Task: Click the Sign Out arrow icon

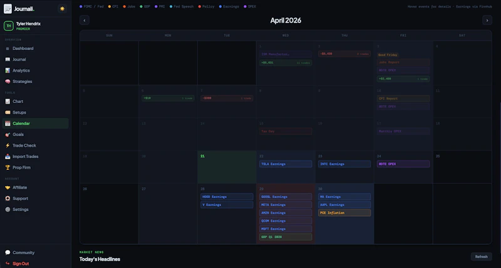Action: coord(8,264)
